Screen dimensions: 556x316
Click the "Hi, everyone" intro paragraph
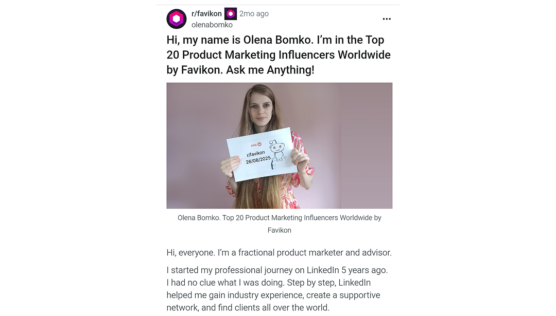279,253
